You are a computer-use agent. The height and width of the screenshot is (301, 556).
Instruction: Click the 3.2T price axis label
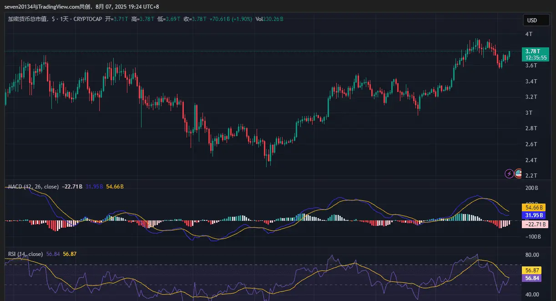click(x=531, y=97)
